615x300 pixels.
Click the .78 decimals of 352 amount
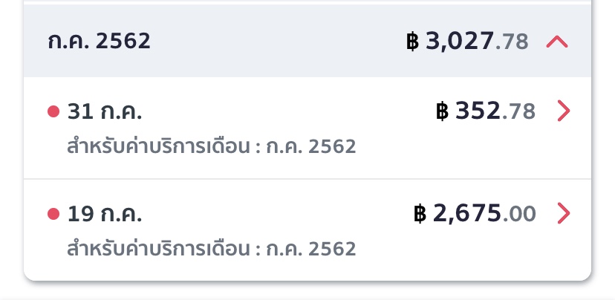click(x=519, y=112)
